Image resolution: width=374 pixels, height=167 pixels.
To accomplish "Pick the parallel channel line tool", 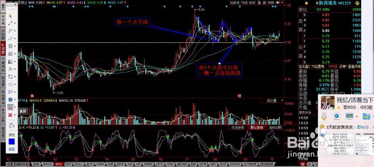I will pyautogui.click(x=10, y=31).
